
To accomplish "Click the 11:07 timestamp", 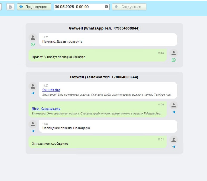I will pos(45,86).
